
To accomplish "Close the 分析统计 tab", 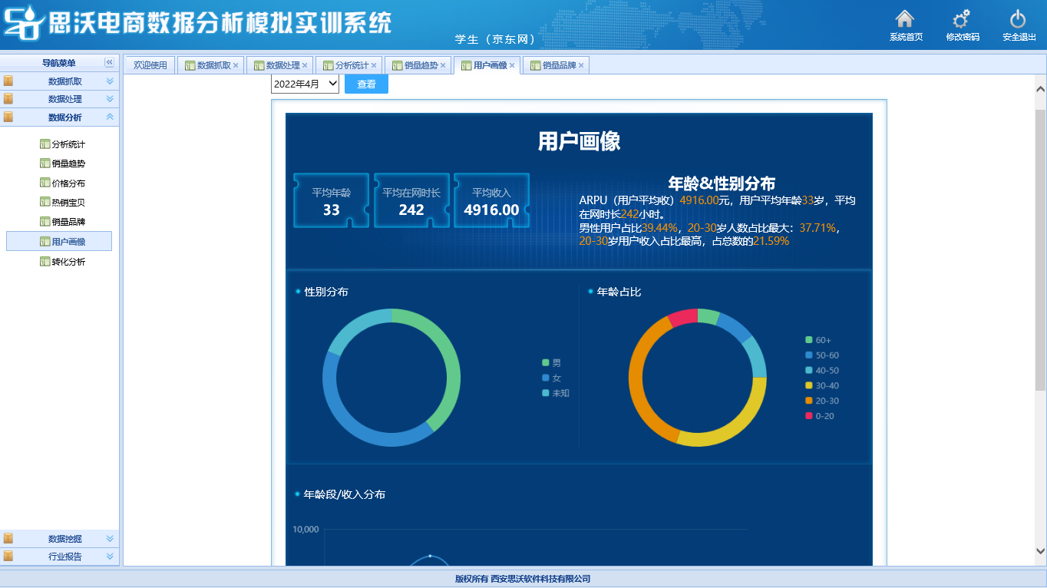I will tap(374, 66).
